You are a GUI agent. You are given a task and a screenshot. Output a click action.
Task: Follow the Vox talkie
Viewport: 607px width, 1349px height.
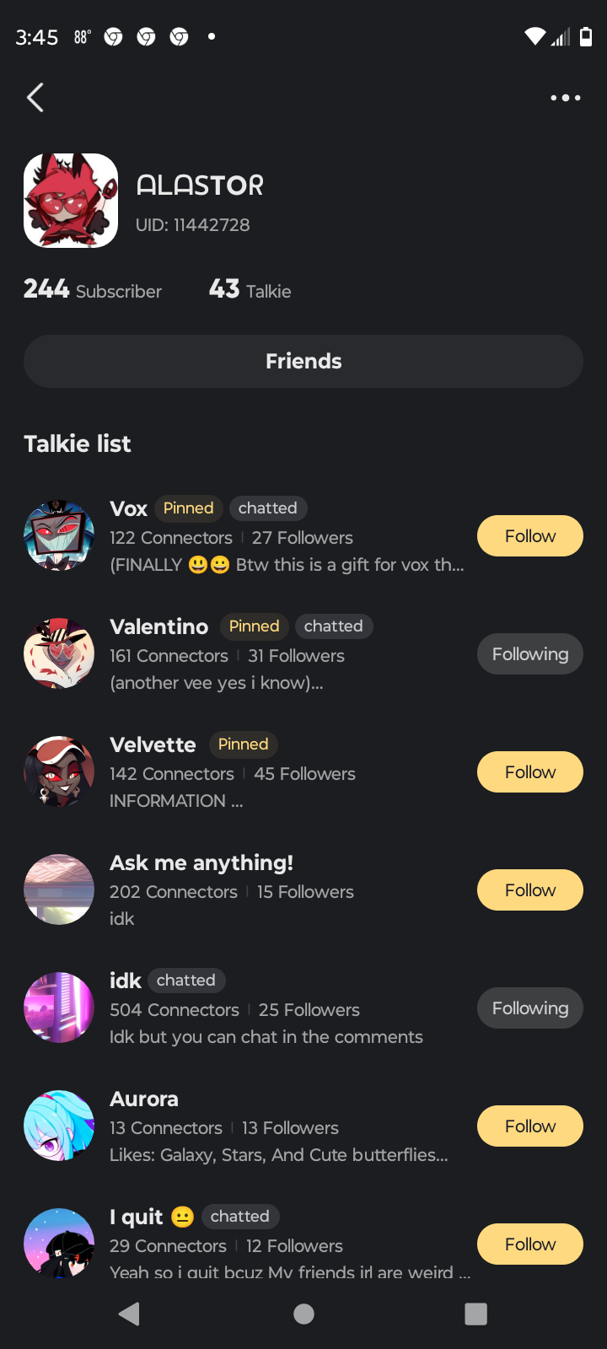pos(529,536)
